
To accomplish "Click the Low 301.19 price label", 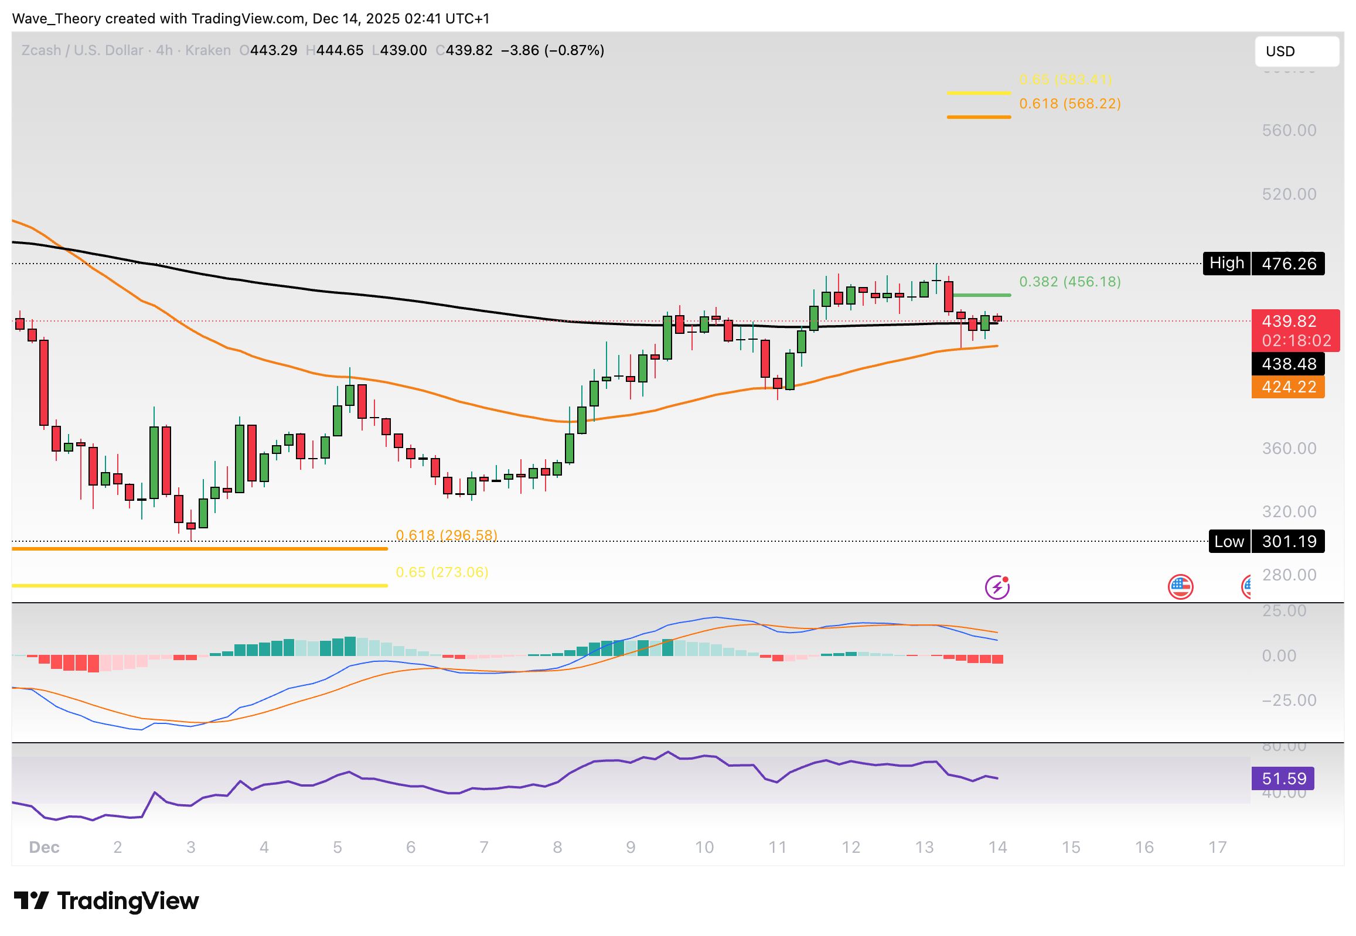I will 1266,541.
